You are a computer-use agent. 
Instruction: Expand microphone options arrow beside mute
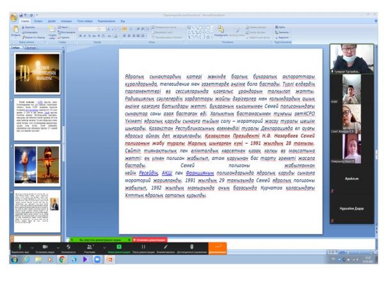click(x=30, y=245)
